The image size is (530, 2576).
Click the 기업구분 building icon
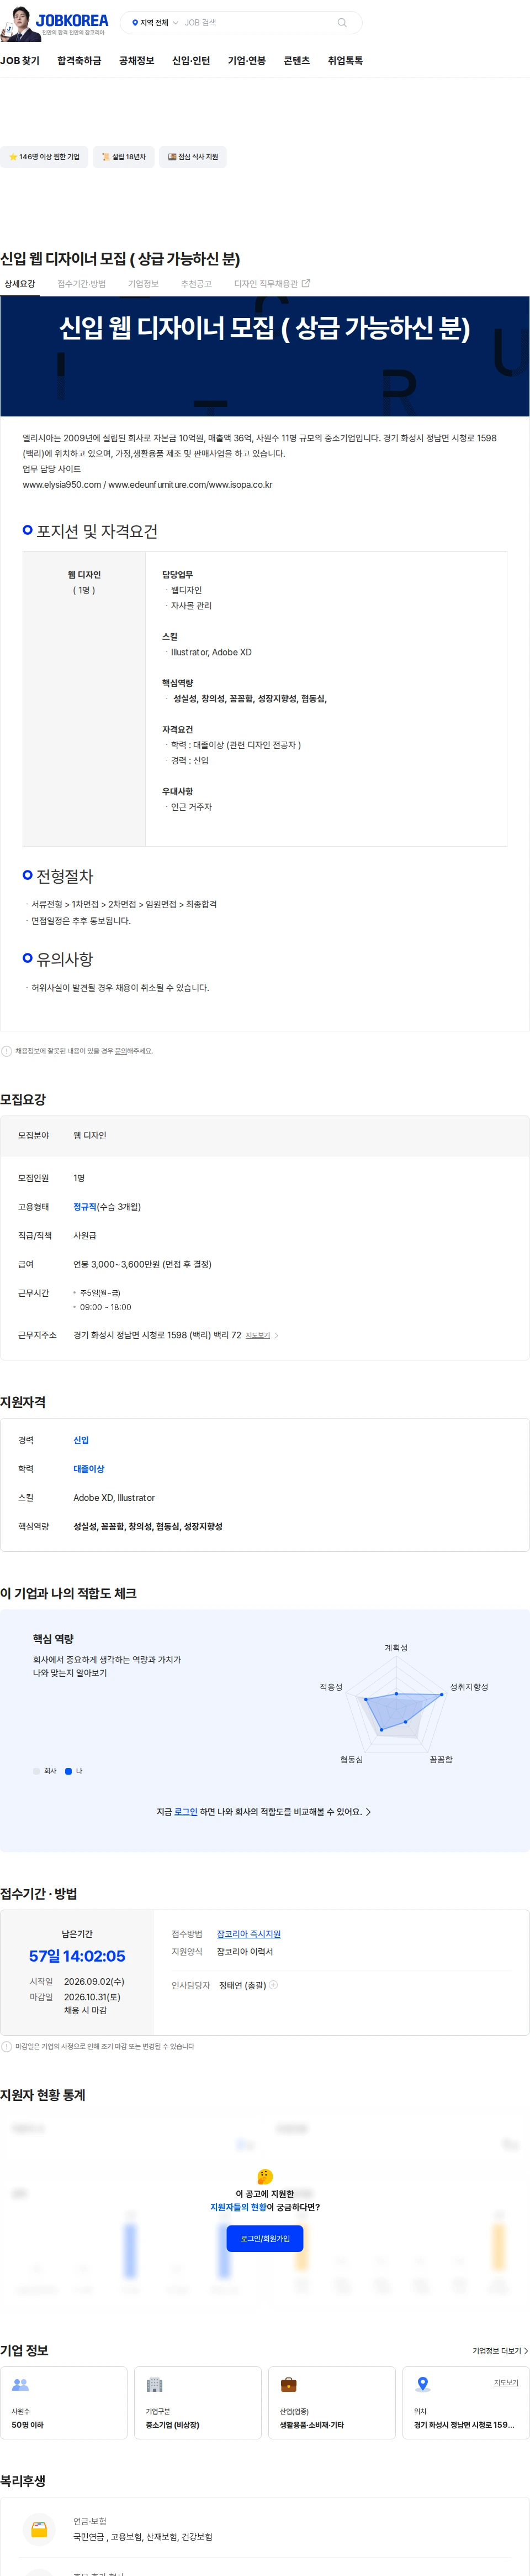[x=155, y=2384]
